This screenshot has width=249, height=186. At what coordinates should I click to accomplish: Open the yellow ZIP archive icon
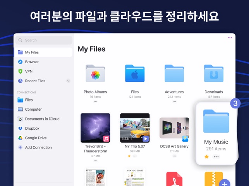point(214,179)
